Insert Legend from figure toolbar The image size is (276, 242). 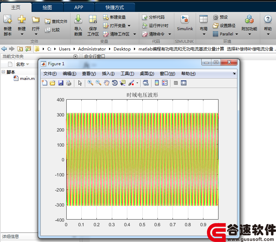pyautogui.click(x=165, y=83)
